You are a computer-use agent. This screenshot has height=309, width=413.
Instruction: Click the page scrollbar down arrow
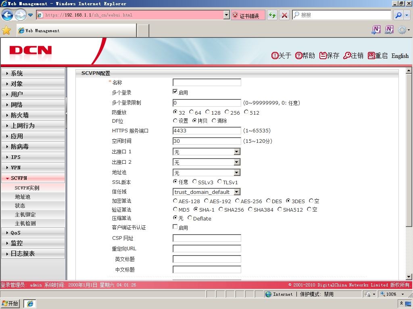coord(409,276)
